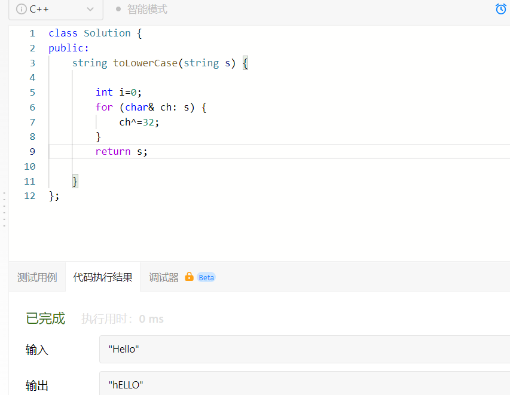Open the C++ language dropdown
Viewport: 510px width, 395px height.
point(56,10)
